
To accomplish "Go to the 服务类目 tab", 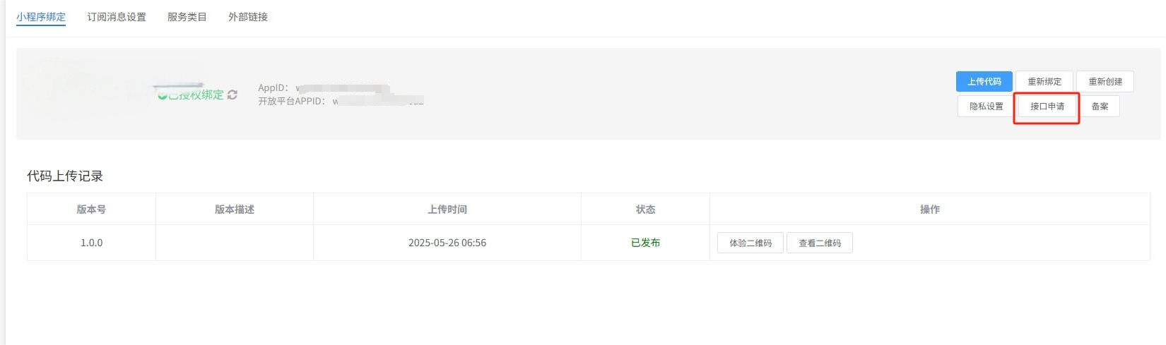I will pos(187,17).
